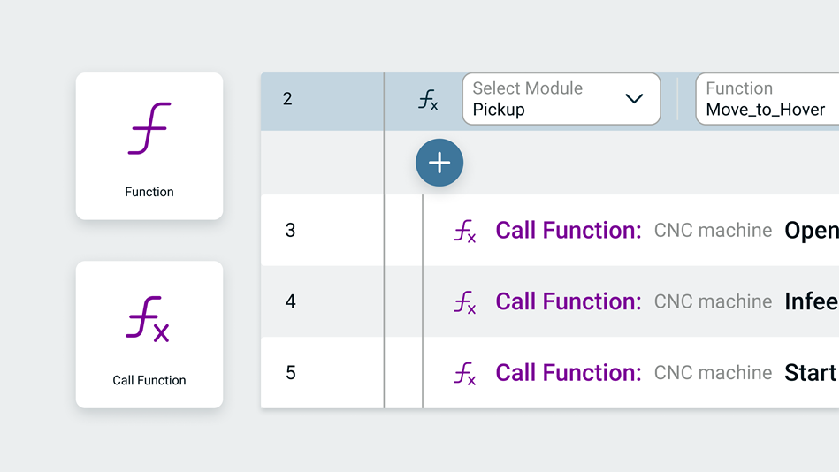
Task: Select row number 4
Action: (x=290, y=302)
